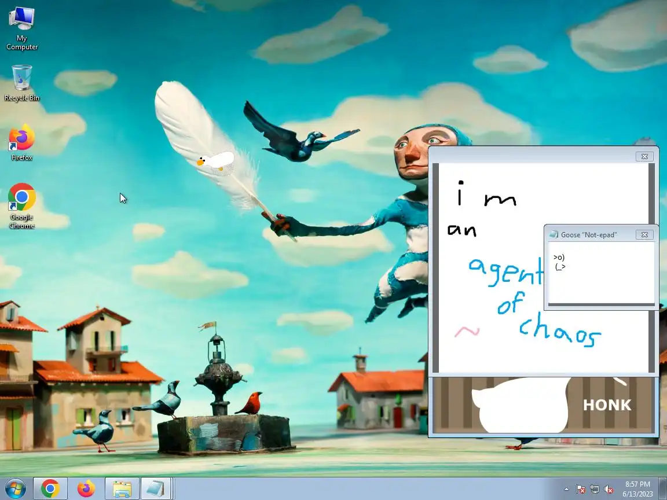This screenshot has height=500, width=667.
Task: Select the Firefox desktop shortcut
Action: pyautogui.click(x=21, y=142)
